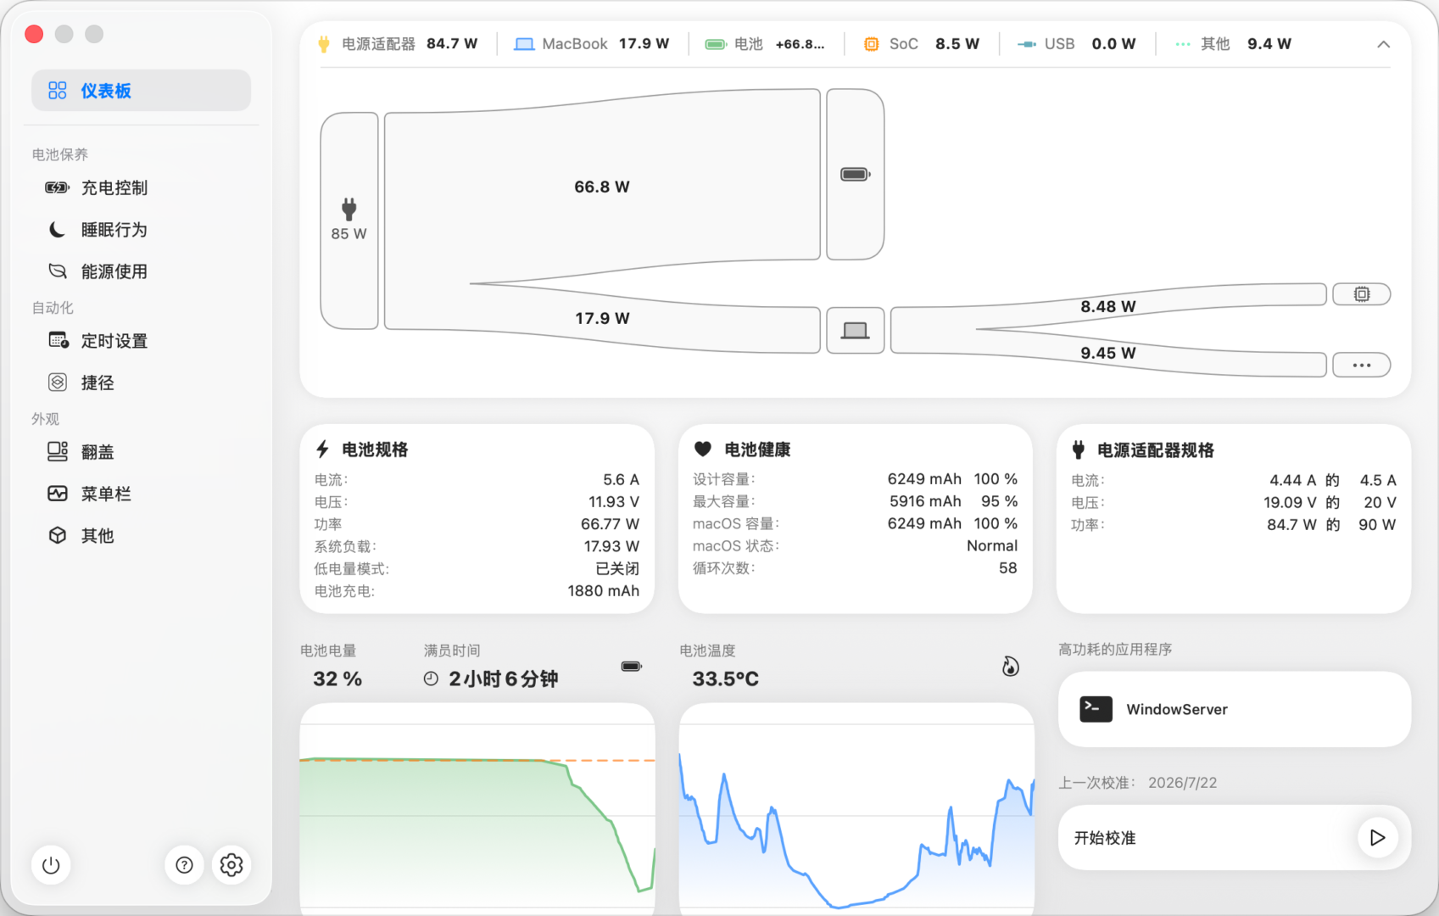1439x916 pixels.
Task: Click the power quit button
Action: click(51, 865)
